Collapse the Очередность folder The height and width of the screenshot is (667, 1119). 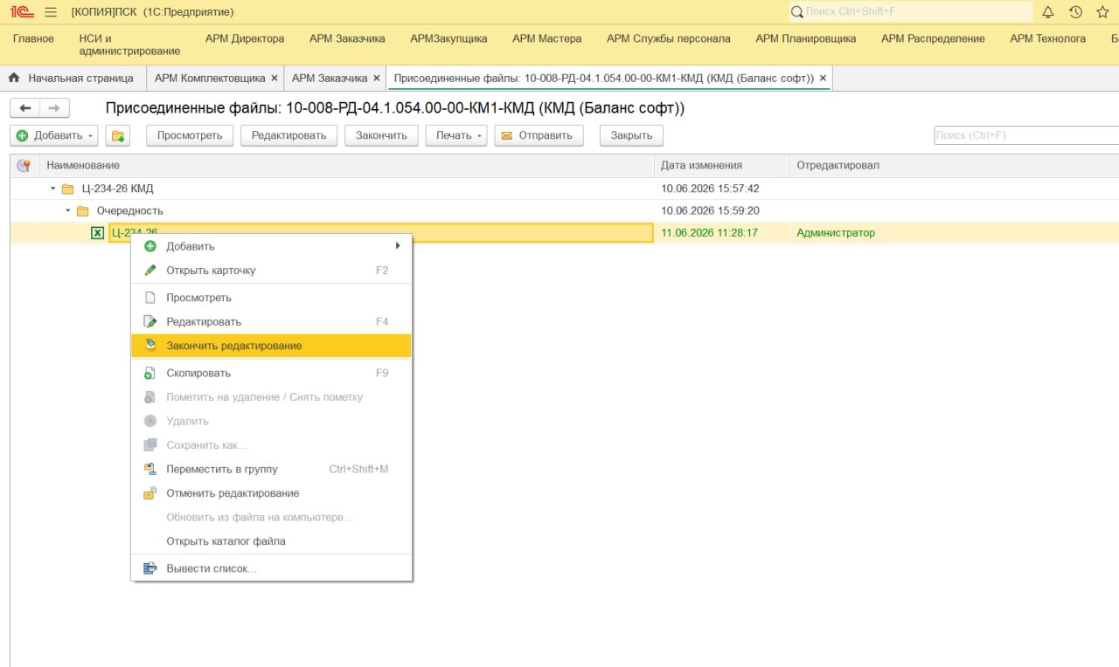pyautogui.click(x=68, y=210)
